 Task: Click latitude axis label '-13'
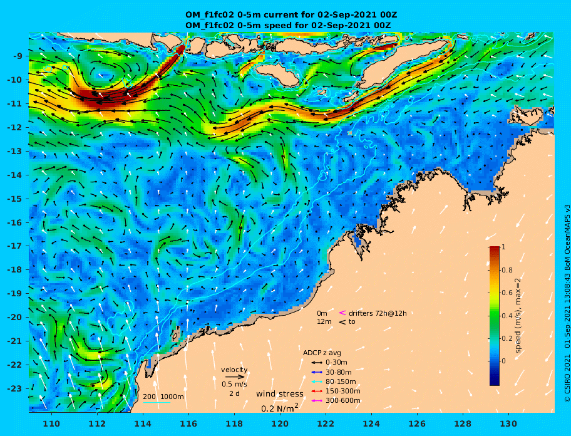tap(14, 151)
